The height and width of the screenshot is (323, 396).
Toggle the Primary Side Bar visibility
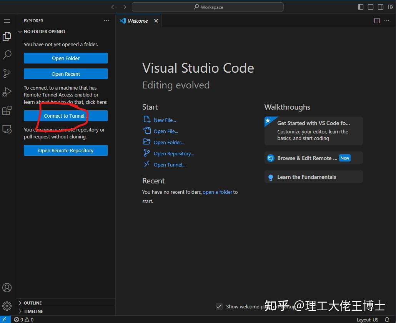360,7
